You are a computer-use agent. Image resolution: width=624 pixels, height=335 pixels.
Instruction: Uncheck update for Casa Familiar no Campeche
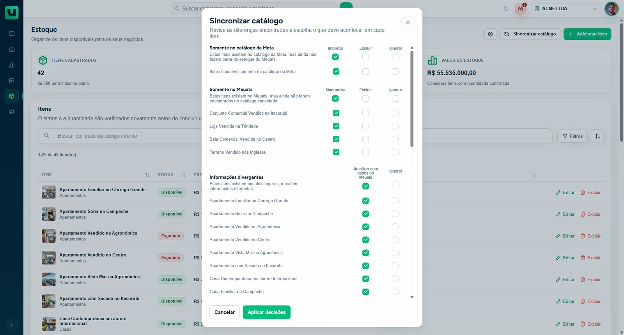365,292
